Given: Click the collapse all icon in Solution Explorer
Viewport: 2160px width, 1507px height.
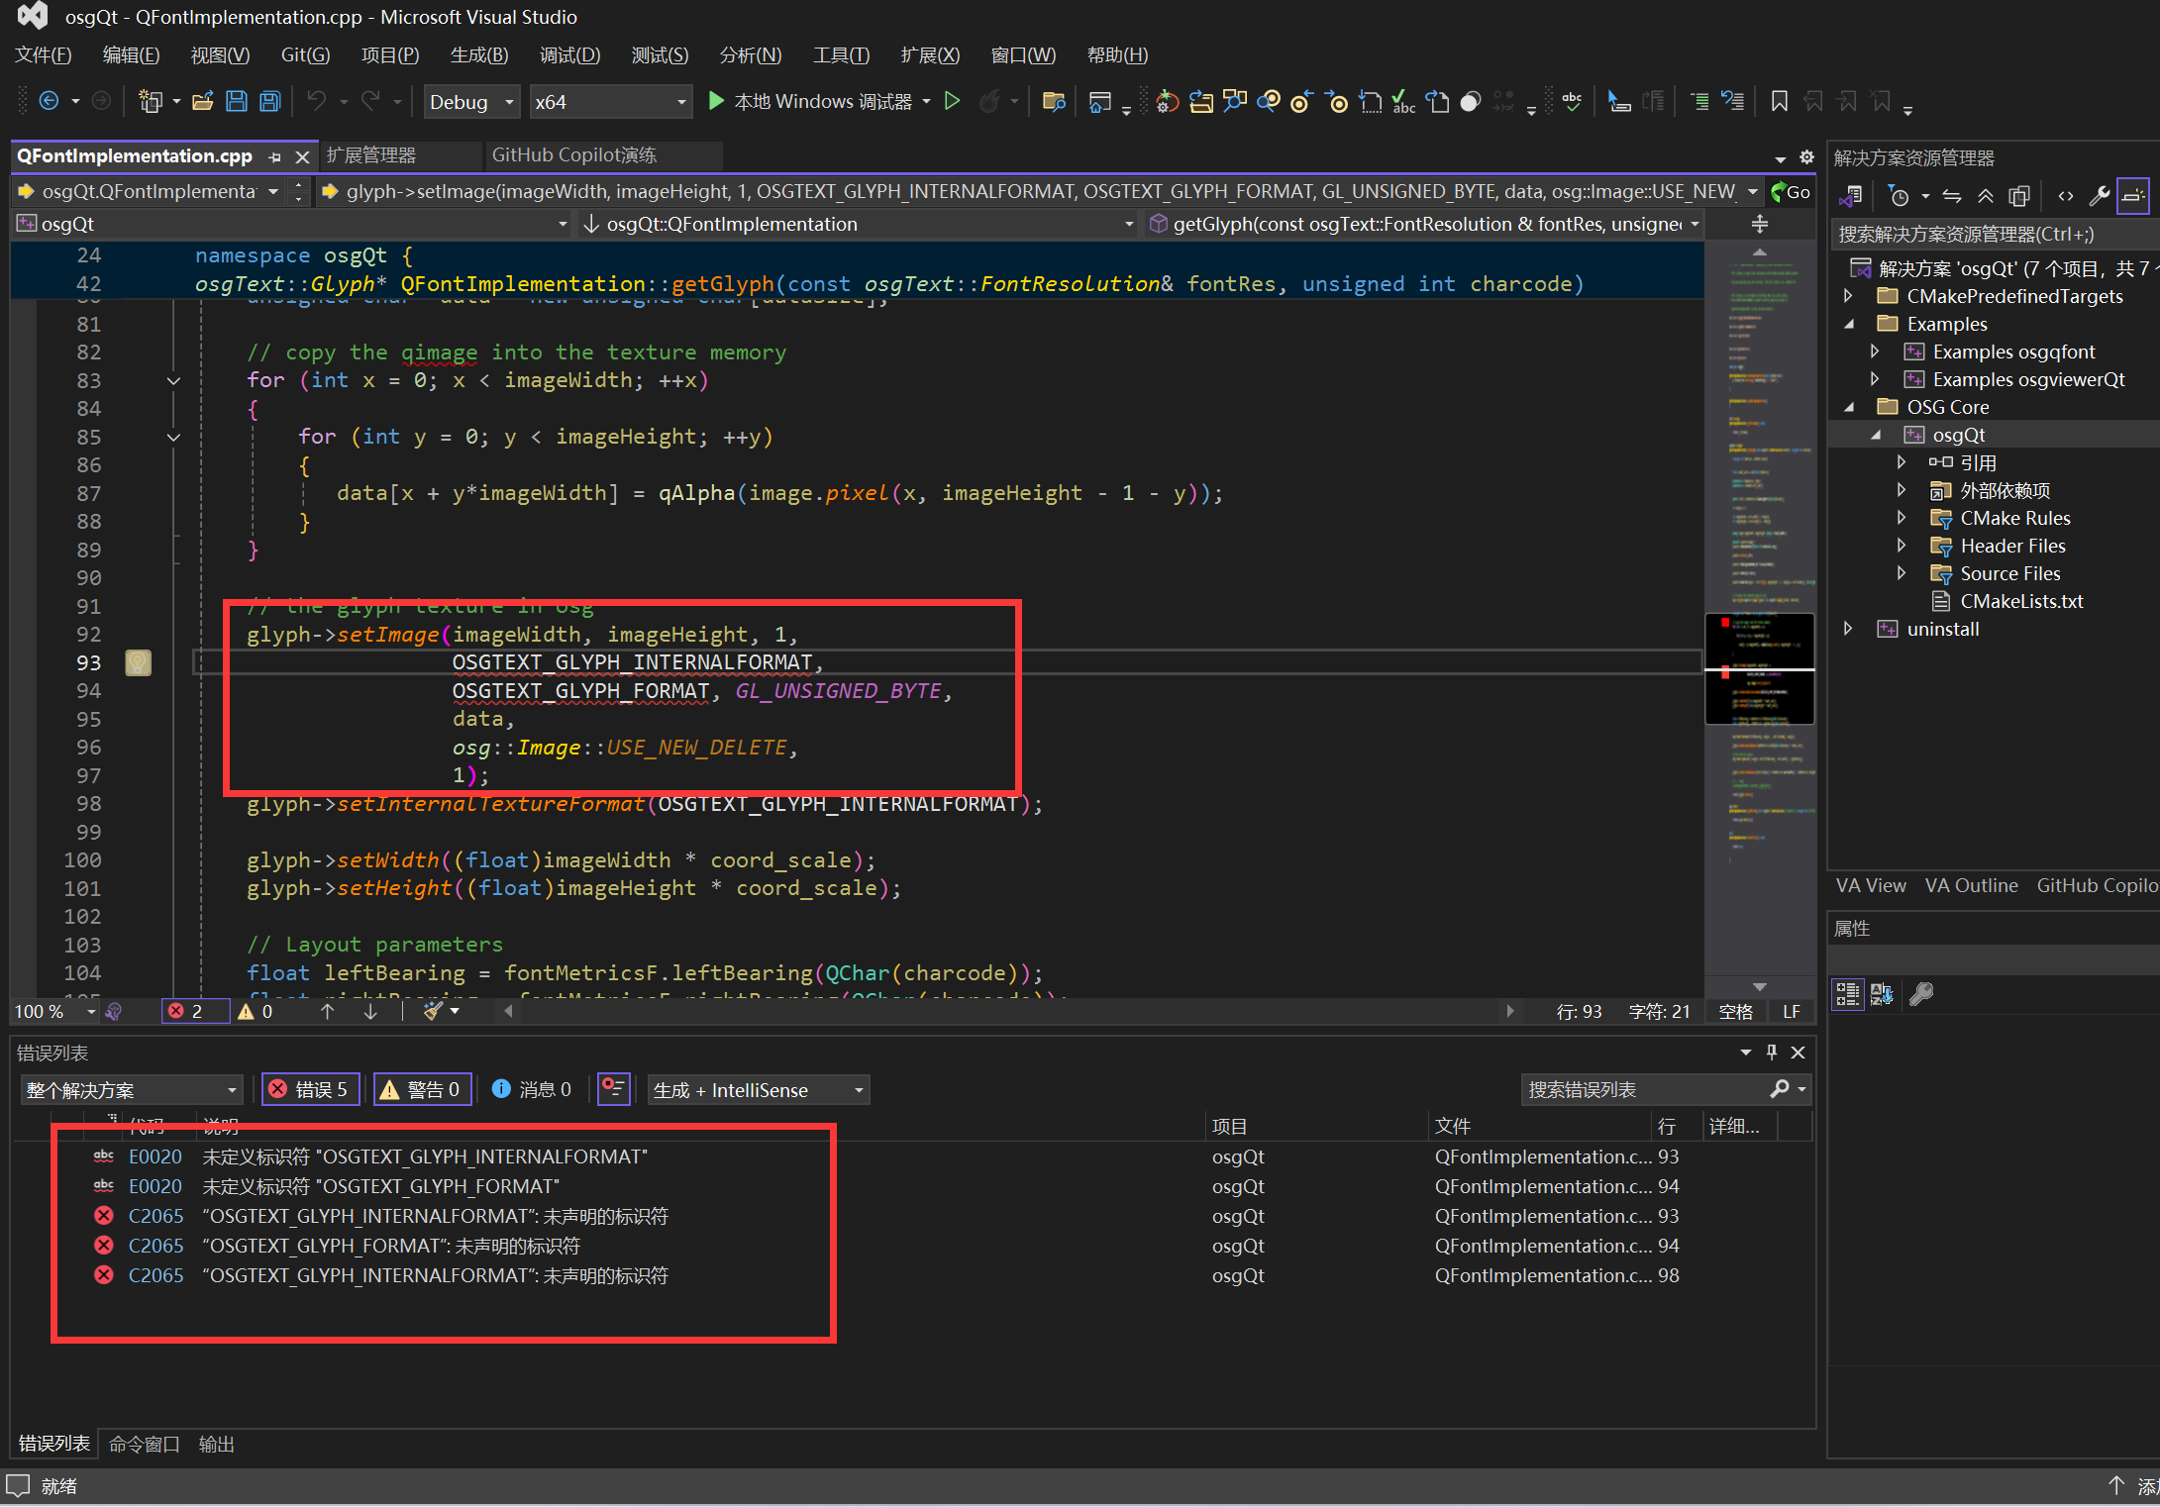Looking at the screenshot, I should click(1986, 196).
